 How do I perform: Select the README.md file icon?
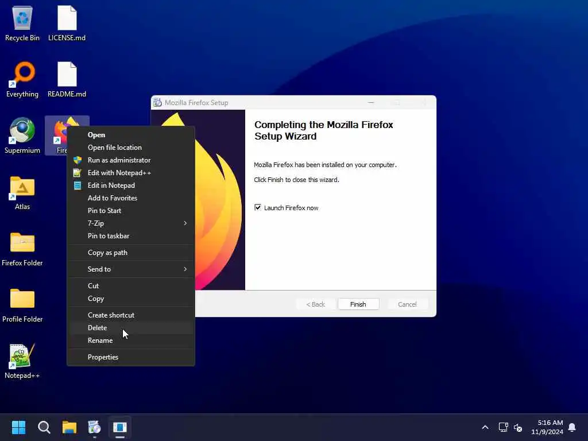(x=67, y=79)
